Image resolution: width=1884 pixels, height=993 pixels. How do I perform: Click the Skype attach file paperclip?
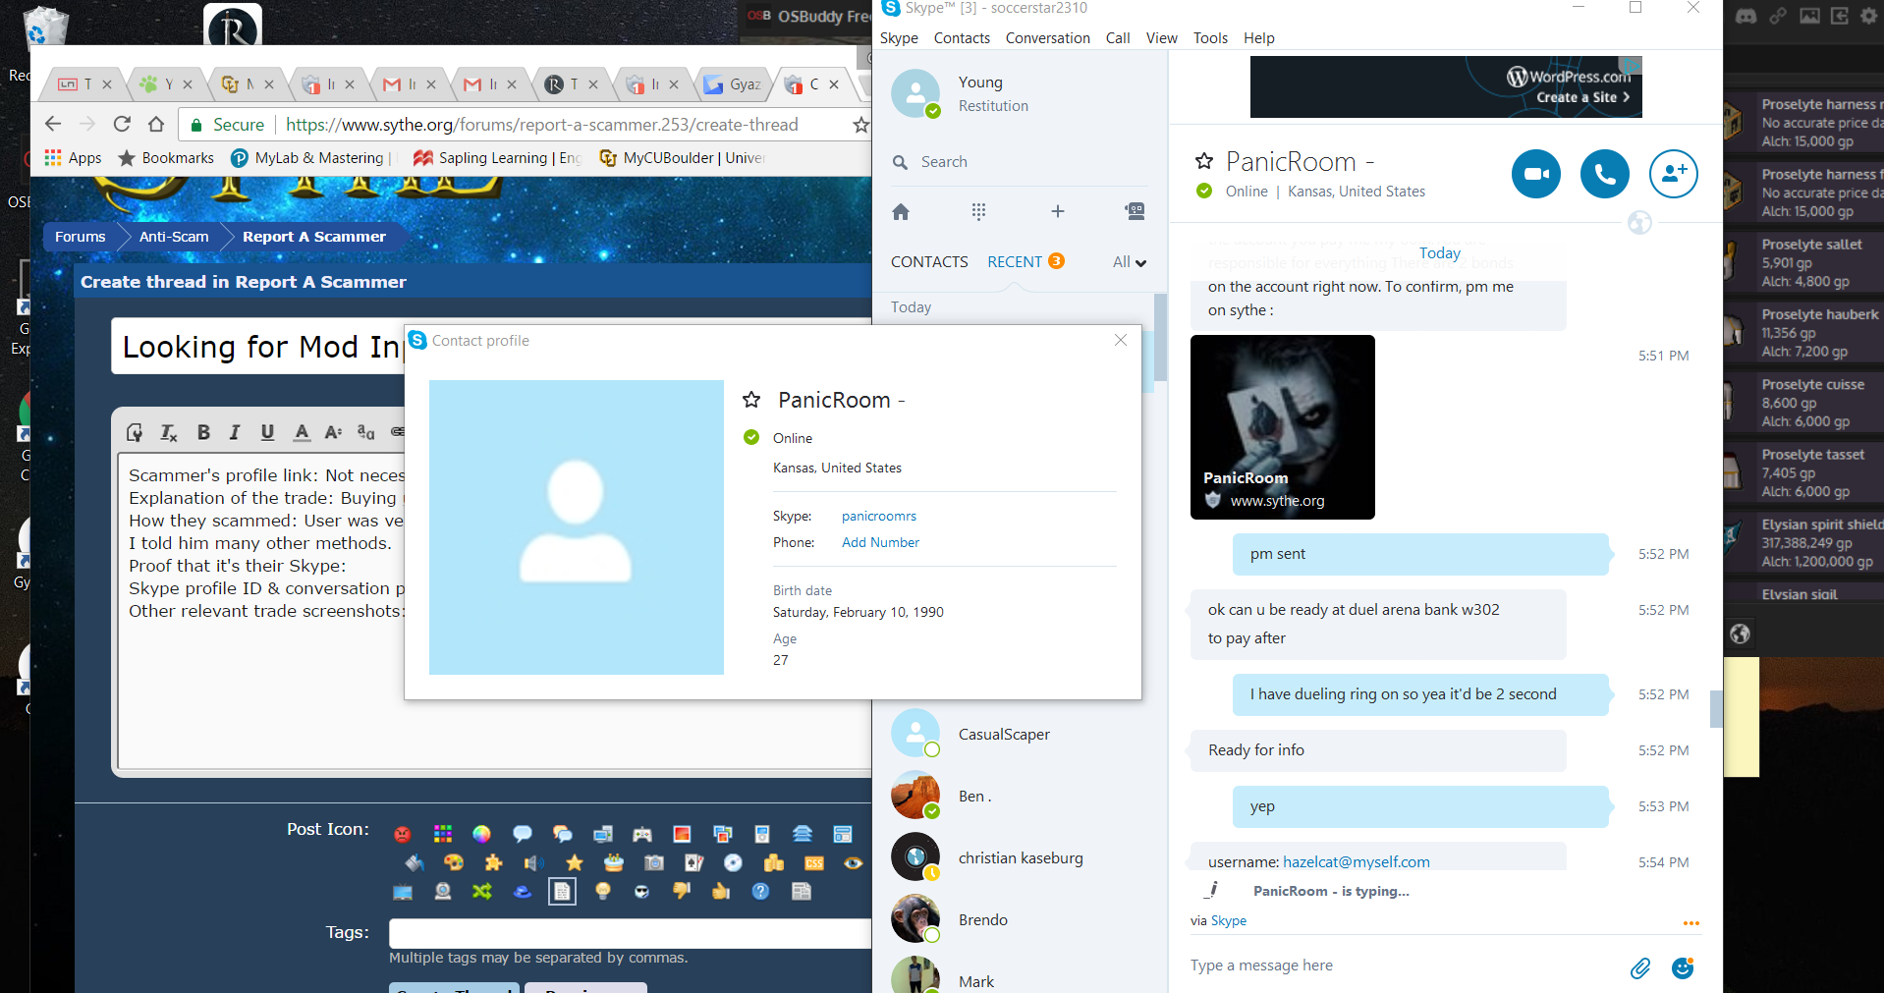tap(1639, 967)
